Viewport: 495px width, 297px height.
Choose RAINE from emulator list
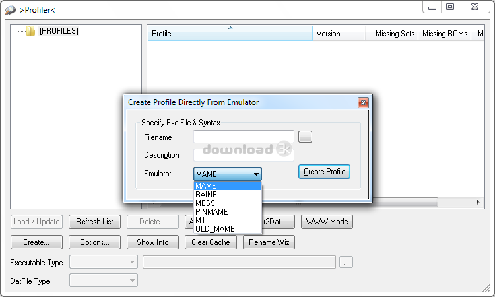(x=228, y=195)
